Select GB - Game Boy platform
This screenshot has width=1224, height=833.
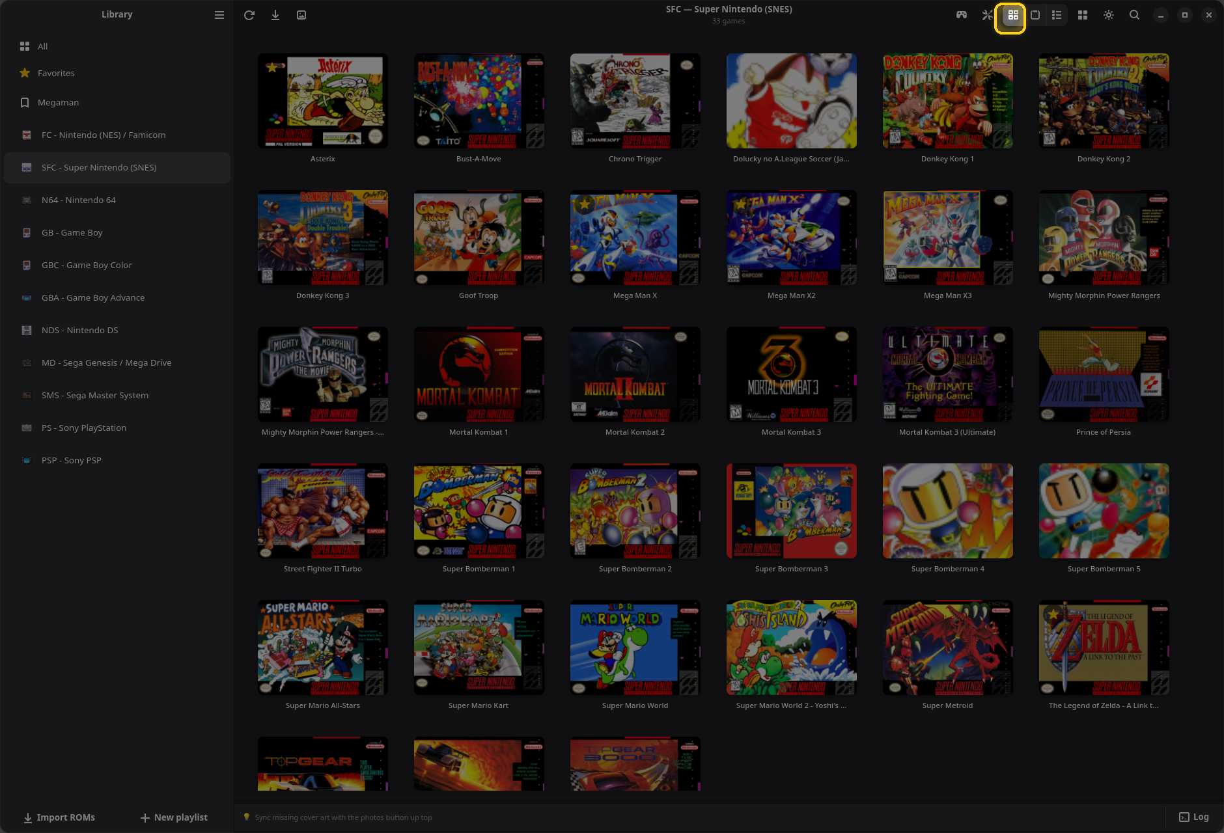pyautogui.click(x=117, y=232)
